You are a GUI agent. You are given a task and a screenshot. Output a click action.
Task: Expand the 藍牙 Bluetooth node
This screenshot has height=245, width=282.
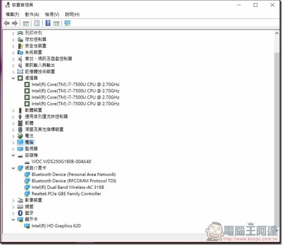click(13, 214)
